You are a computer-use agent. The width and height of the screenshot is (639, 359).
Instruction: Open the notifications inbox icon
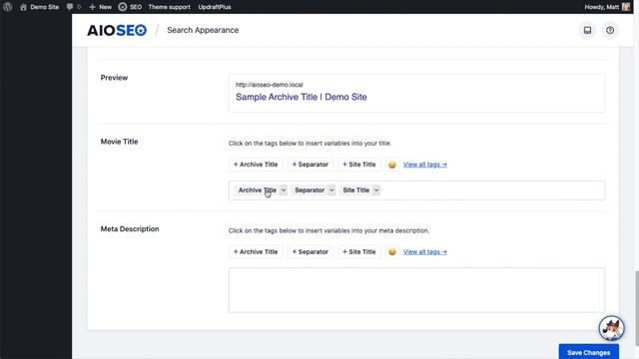coord(587,30)
